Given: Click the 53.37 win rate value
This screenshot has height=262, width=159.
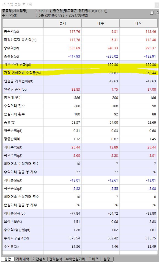Looking at the screenshot, I should [76, 123].
